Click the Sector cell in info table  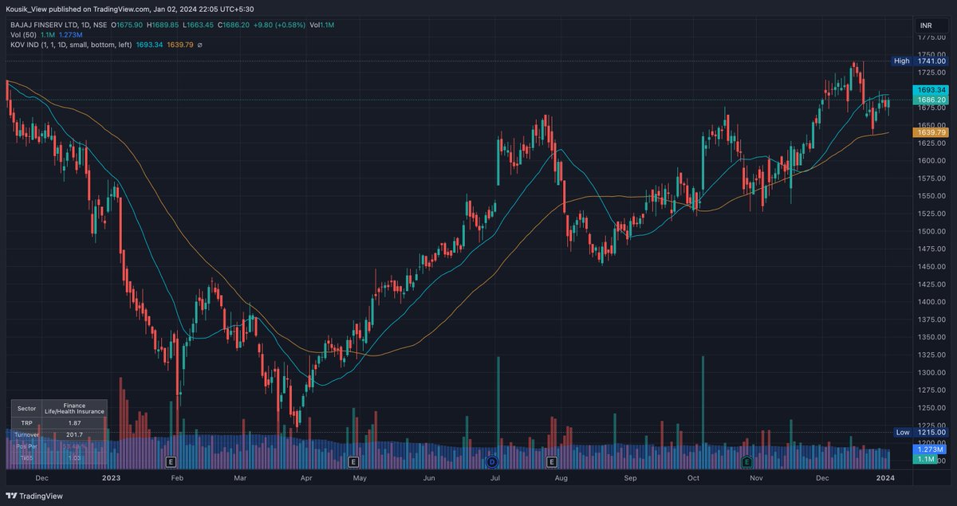click(x=26, y=408)
